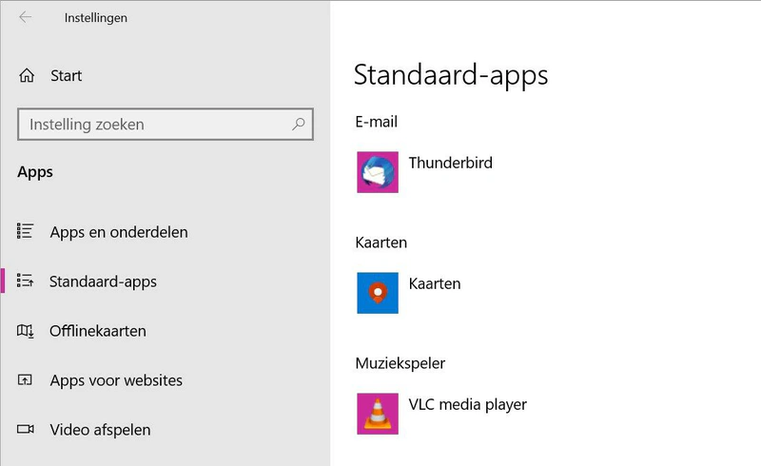761x466 pixels.
Task: Open the Video afspelen section
Action: [100, 430]
